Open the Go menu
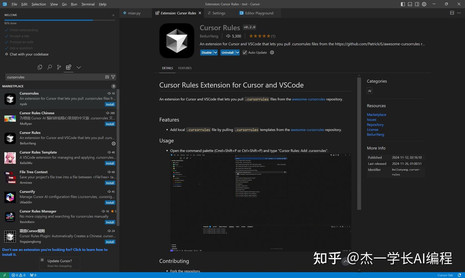Viewport: 465px width, 278px height. (64, 4)
